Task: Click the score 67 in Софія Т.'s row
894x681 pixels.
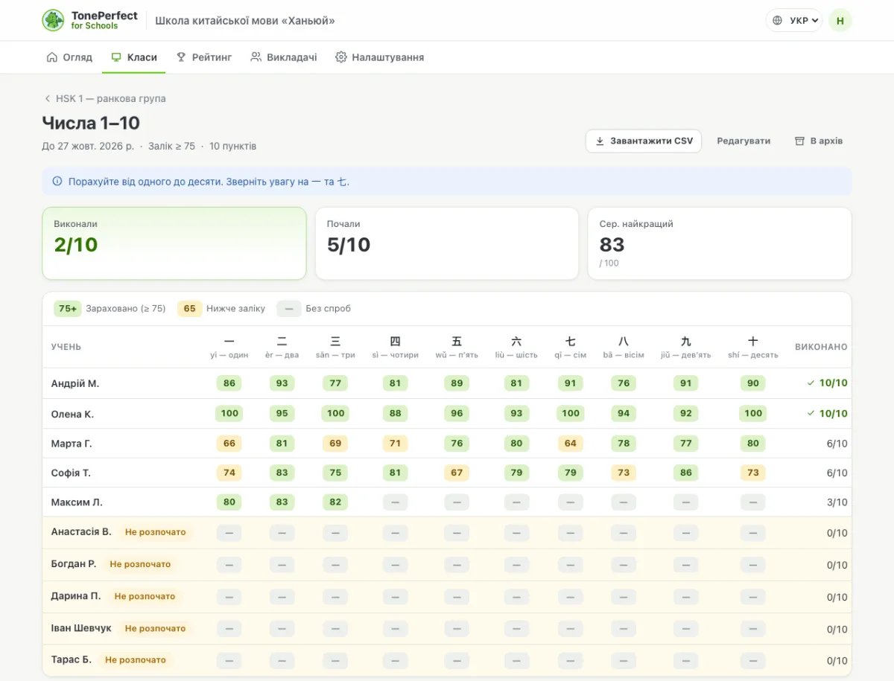Action: [457, 473]
